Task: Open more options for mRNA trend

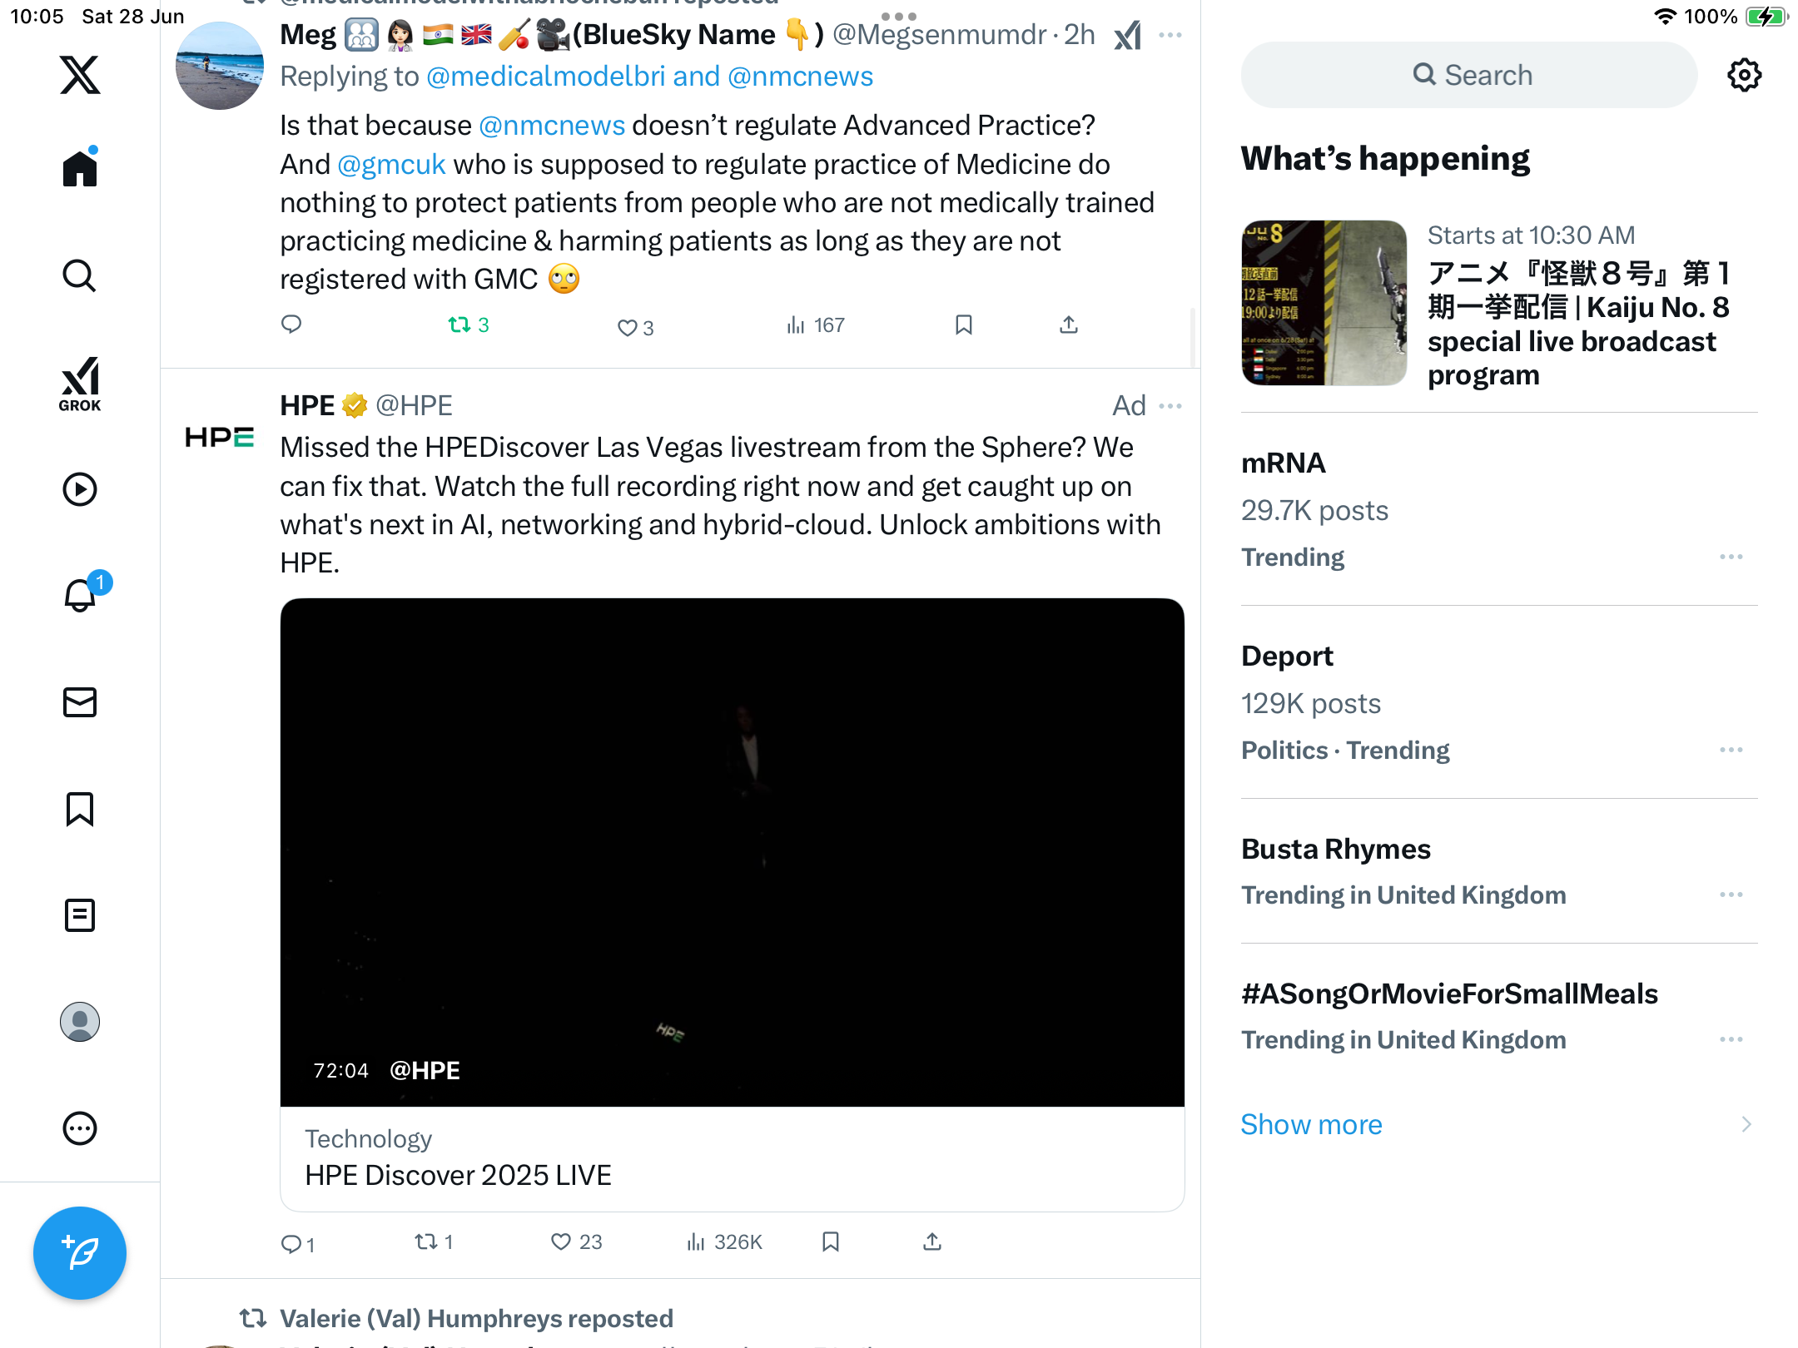Action: point(1731,557)
